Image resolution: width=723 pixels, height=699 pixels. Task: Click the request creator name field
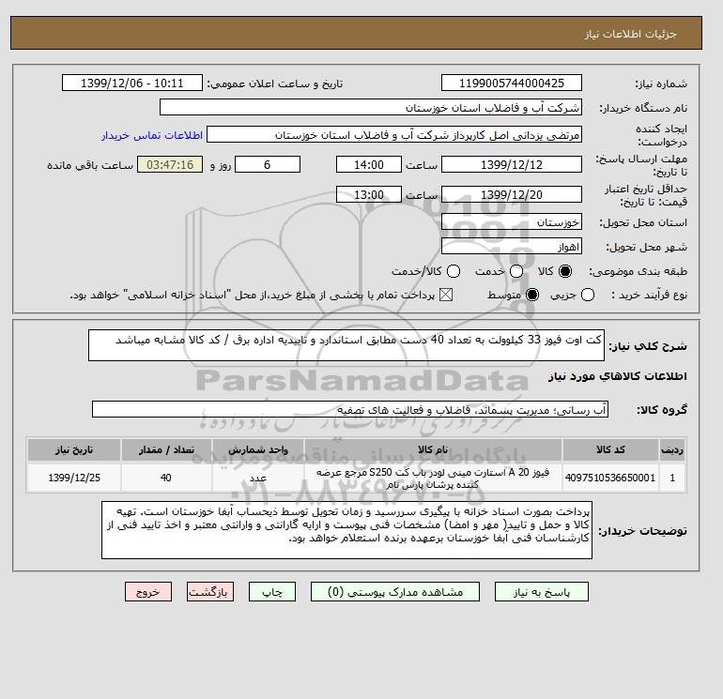[x=393, y=134]
